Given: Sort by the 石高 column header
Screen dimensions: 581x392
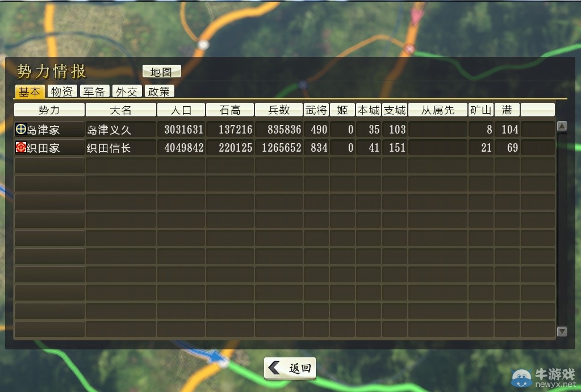Looking at the screenshot, I should point(230,110).
